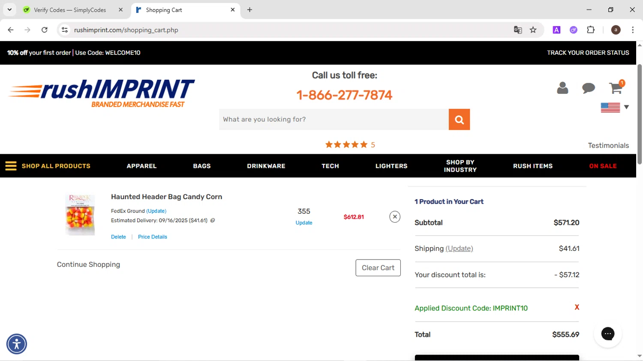This screenshot has width=643, height=361.
Task: Click the rushIMPRINT logo
Action: pyautogui.click(x=102, y=93)
